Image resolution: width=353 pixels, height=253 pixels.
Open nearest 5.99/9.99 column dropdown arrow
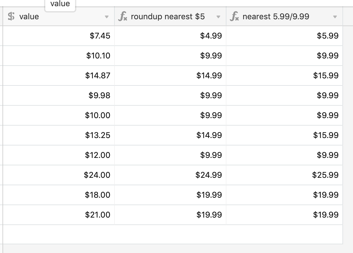click(335, 17)
